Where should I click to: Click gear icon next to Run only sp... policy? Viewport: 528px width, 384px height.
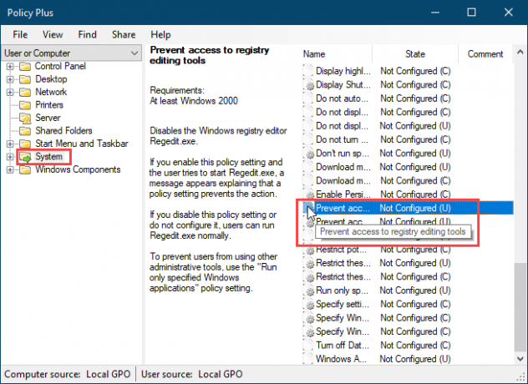[x=309, y=291]
